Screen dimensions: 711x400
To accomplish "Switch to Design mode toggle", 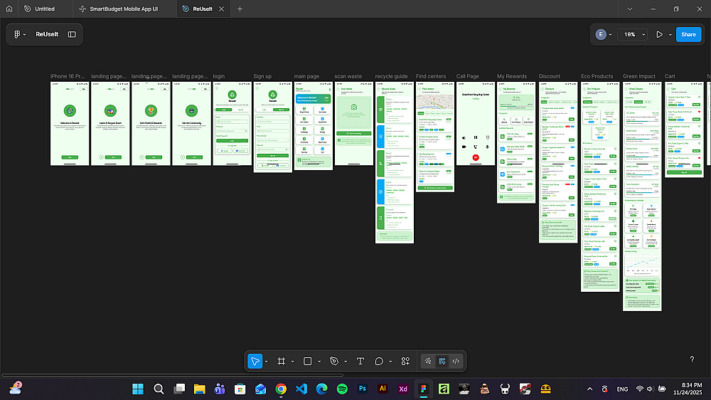I will [x=442, y=361].
